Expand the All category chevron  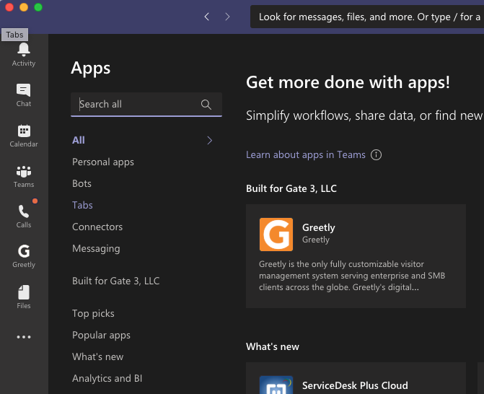point(210,141)
